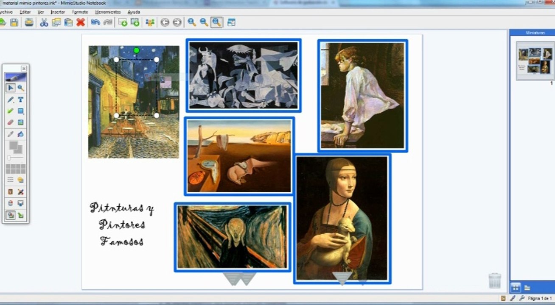
Task: Open the Insertar menu
Action: 58,12
